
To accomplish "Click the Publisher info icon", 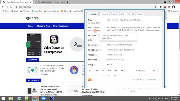I will [x=99, y=60].
